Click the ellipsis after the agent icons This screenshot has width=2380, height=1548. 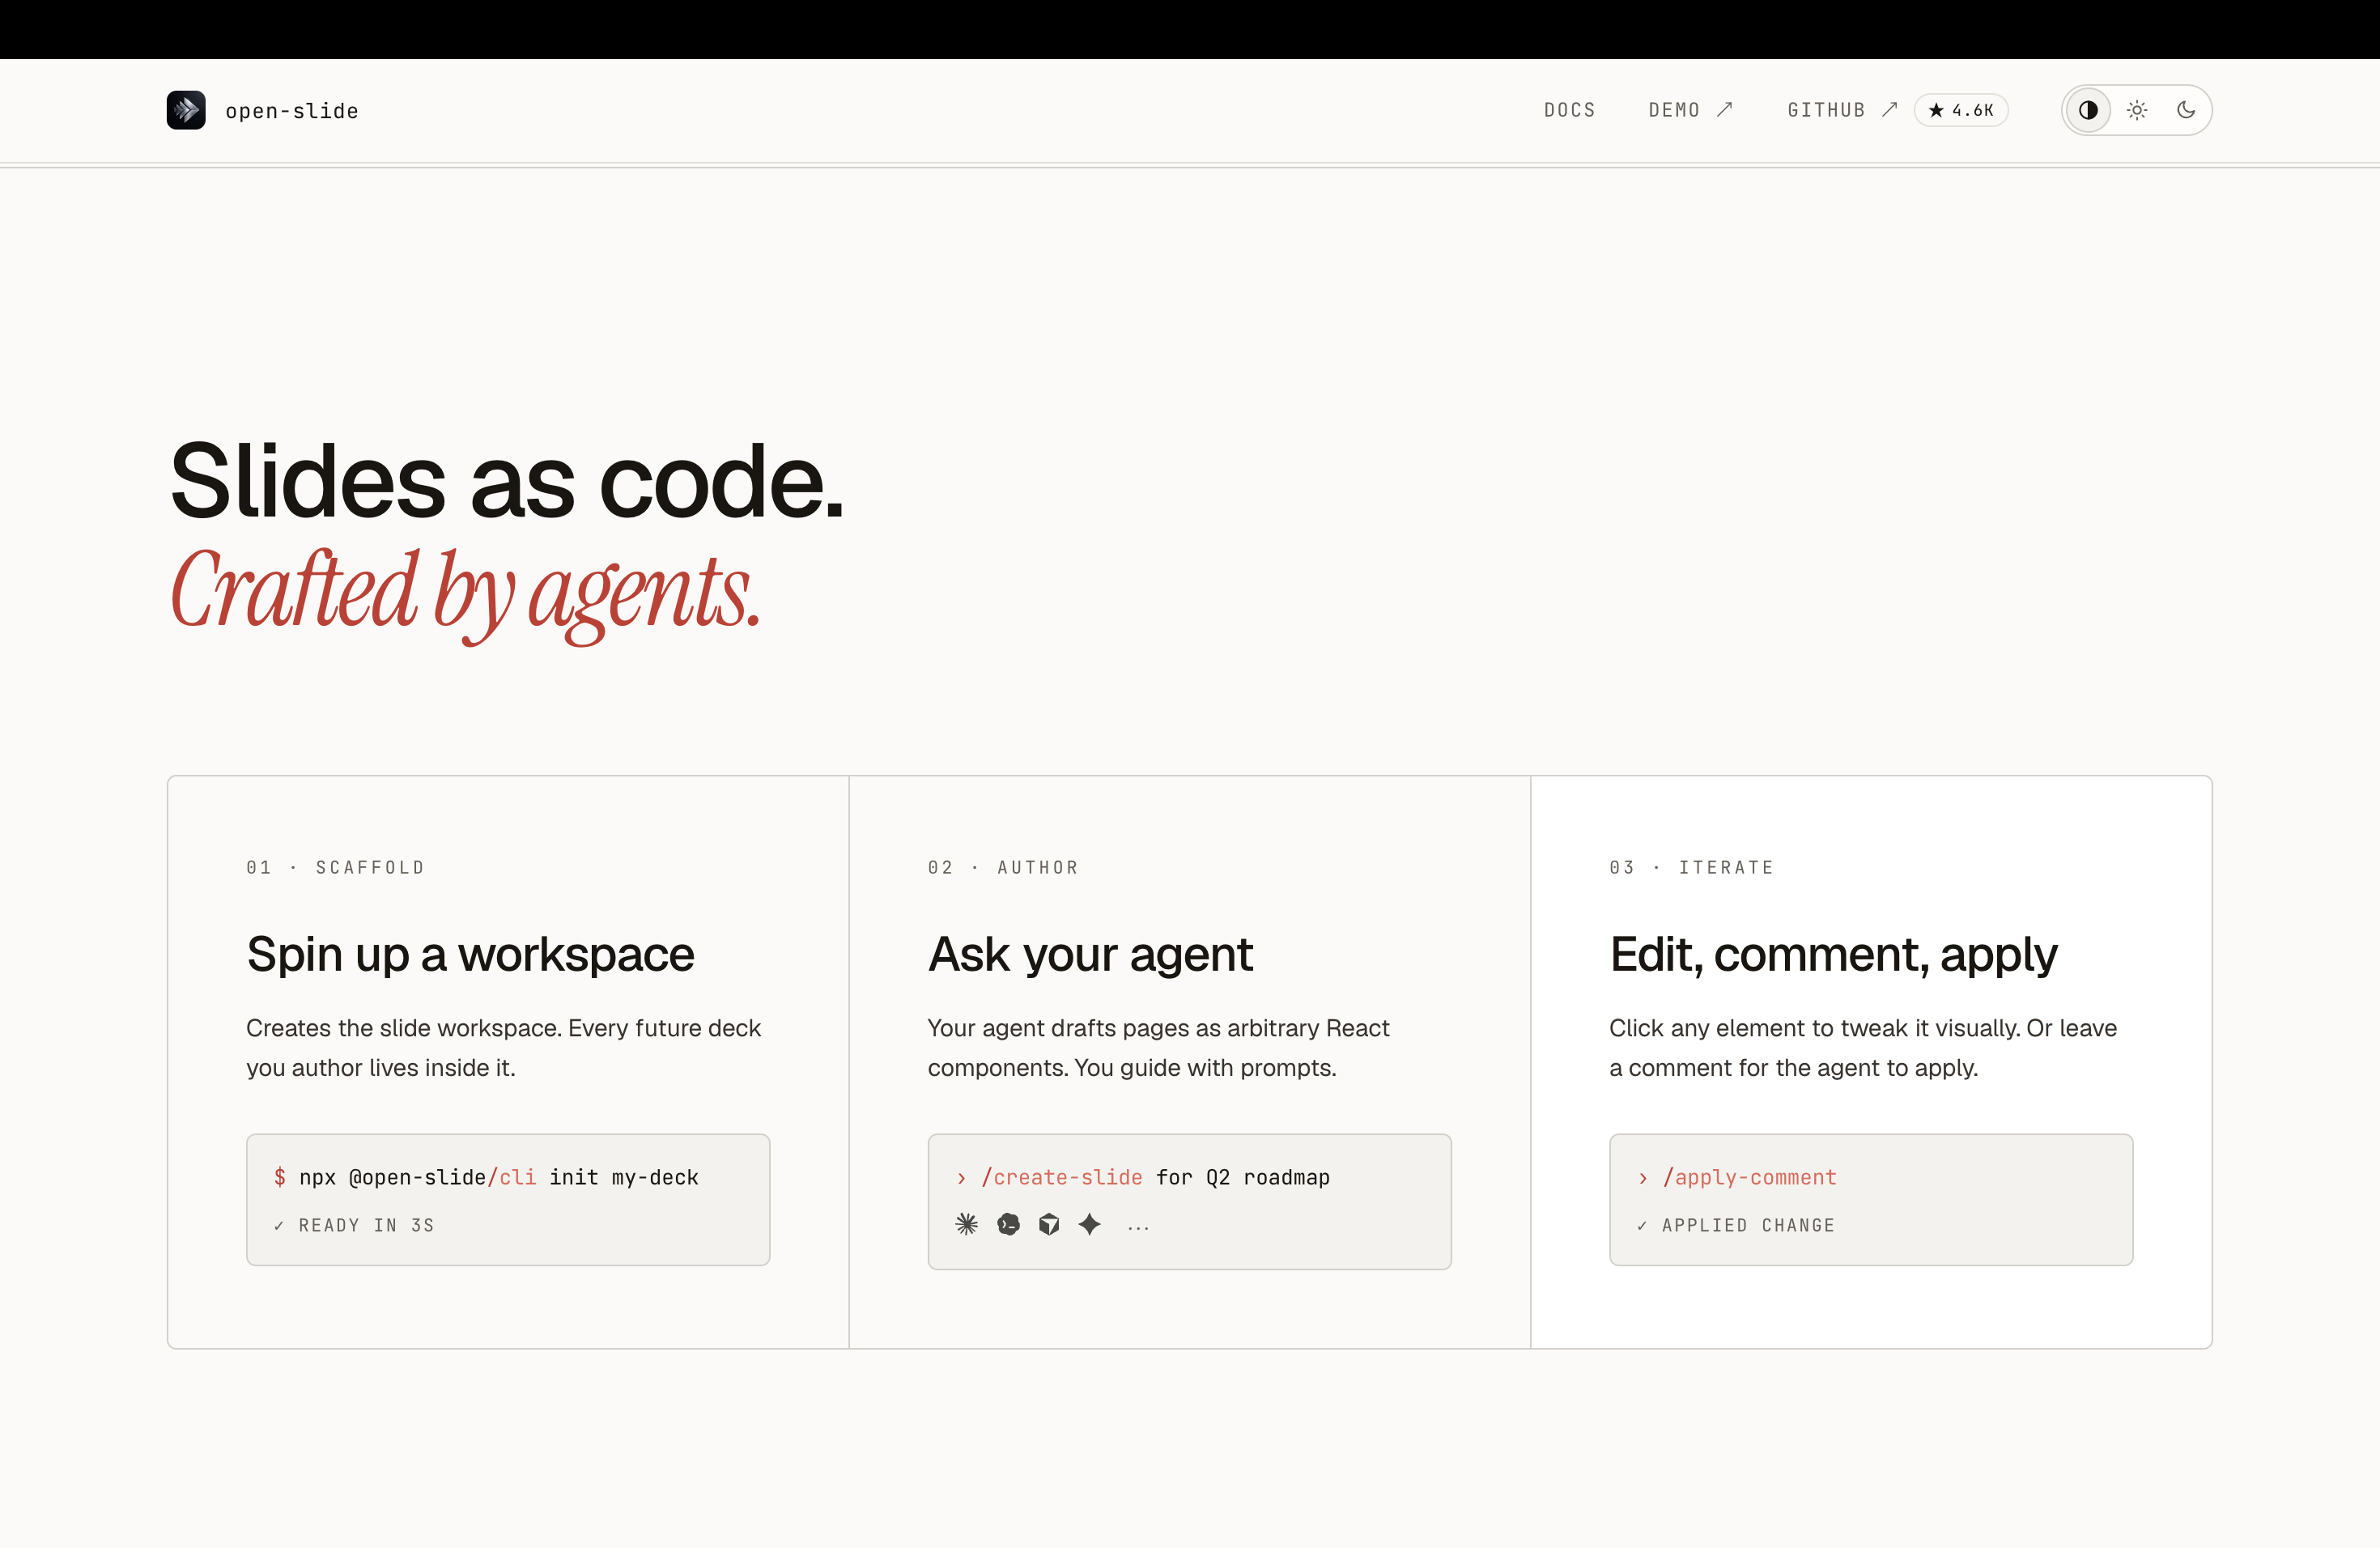tap(1138, 1226)
